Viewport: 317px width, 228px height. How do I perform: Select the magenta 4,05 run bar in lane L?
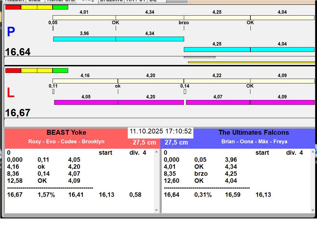(x=86, y=102)
